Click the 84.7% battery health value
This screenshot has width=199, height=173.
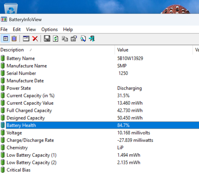pyautogui.click(x=123, y=125)
